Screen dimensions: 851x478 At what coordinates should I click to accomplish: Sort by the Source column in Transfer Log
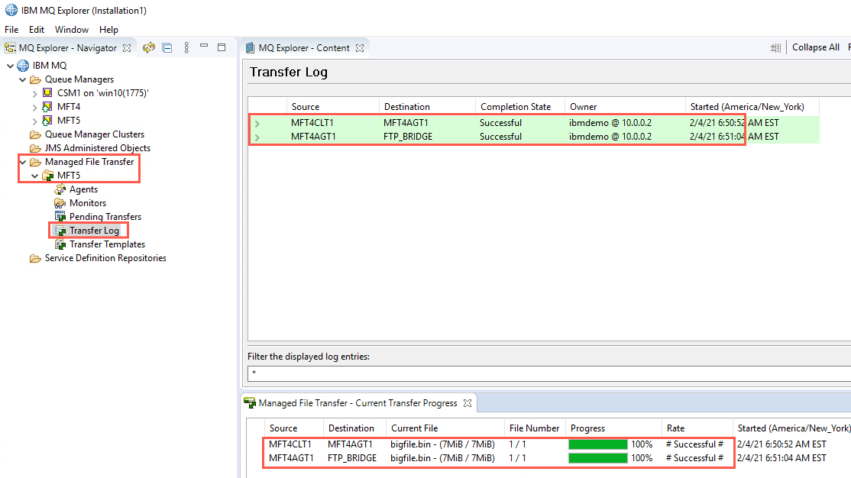(x=333, y=107)
